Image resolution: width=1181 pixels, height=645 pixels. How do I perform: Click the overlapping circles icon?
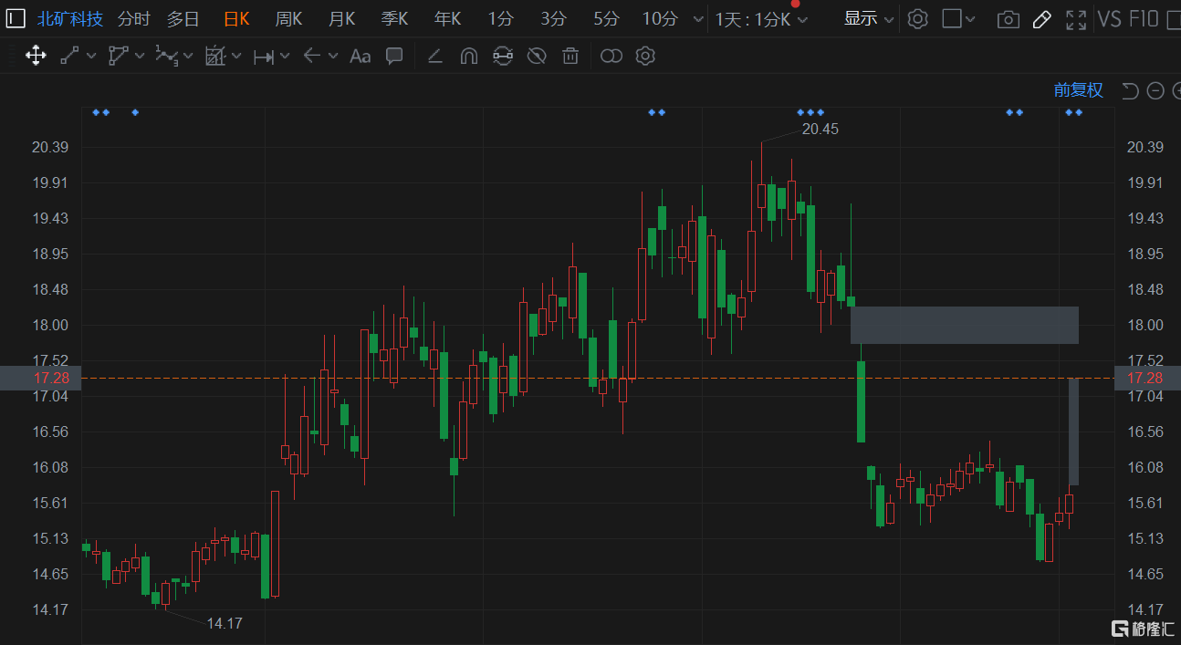(x=611, y=57)
